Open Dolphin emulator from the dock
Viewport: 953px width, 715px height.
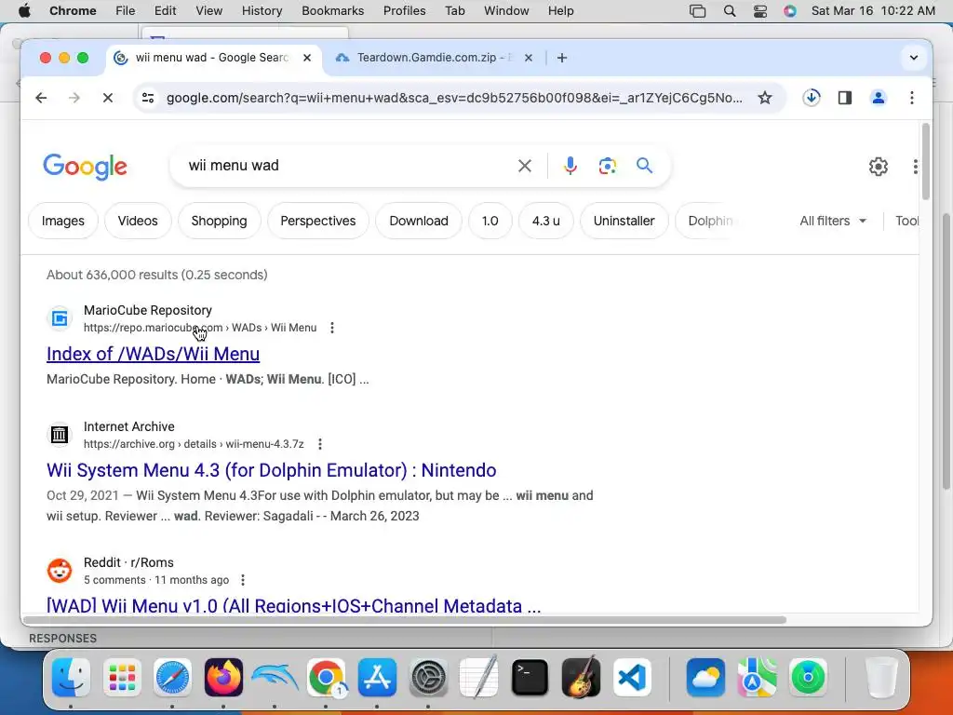click(x=275, y=678)
